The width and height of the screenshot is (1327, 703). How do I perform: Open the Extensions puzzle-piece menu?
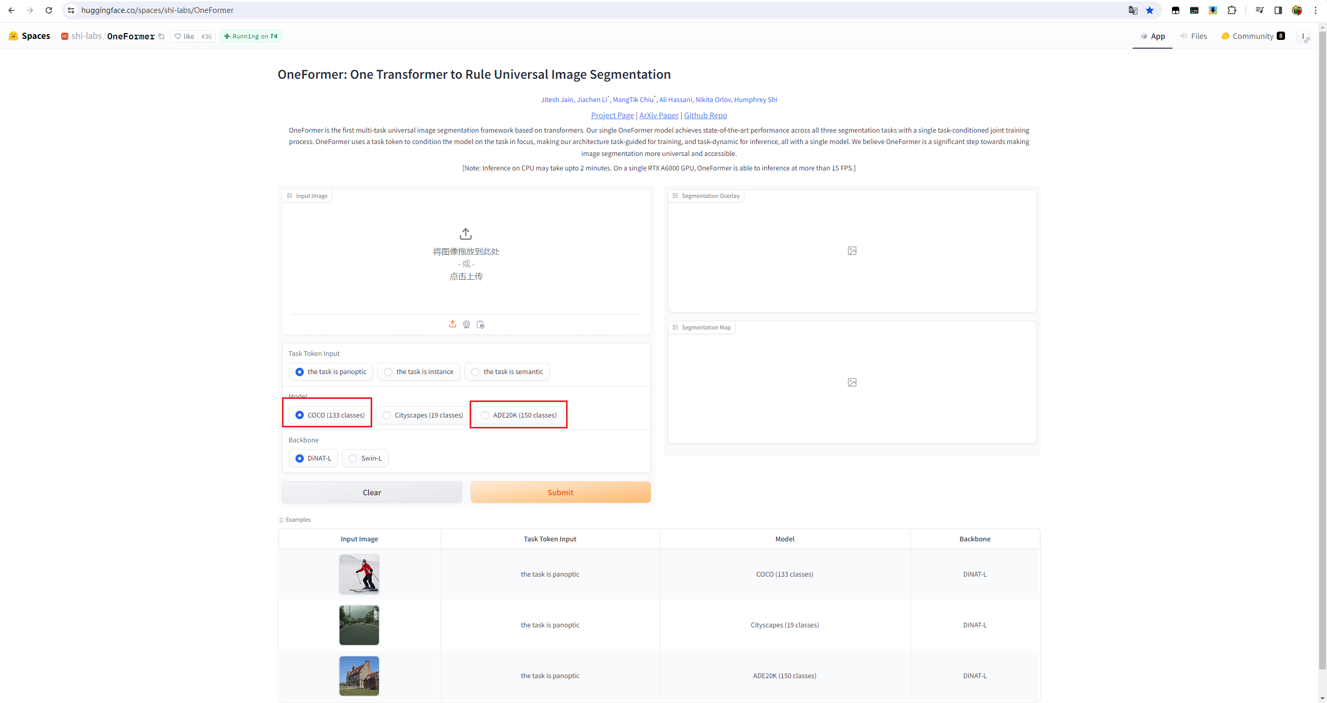click(1232, 10)
